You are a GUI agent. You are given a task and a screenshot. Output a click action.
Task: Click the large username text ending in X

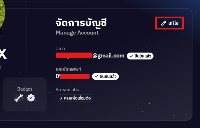(x=3, y=54)
